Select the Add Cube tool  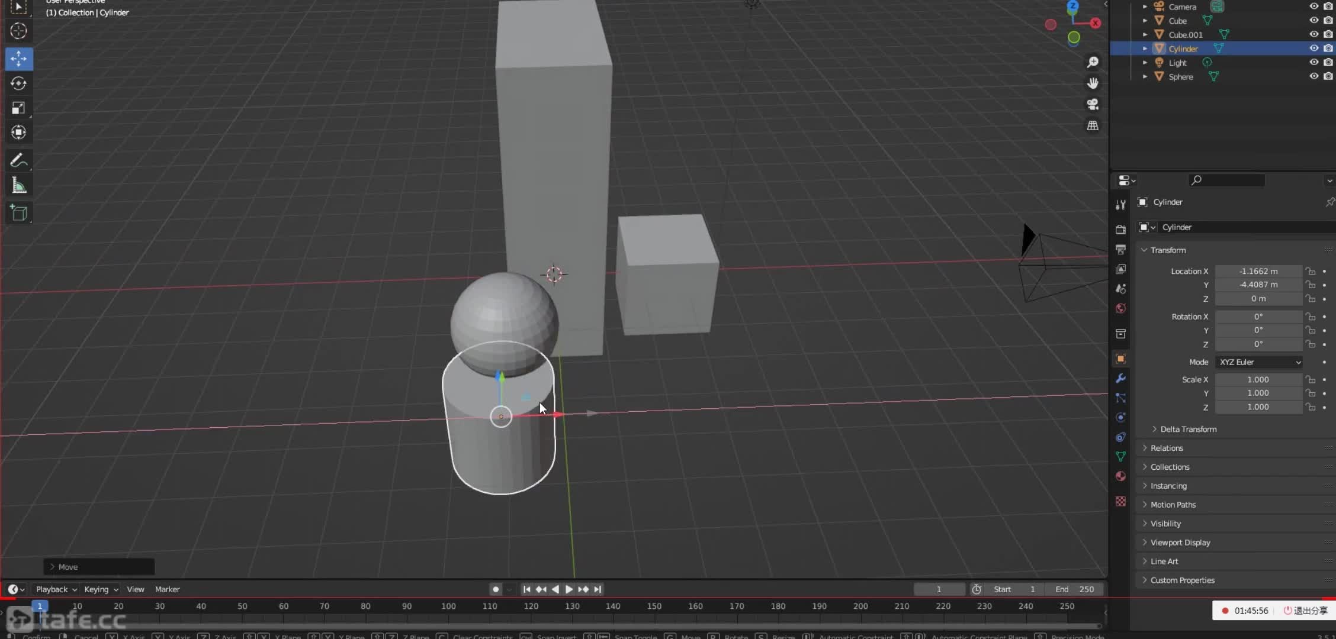coord(18,213)
